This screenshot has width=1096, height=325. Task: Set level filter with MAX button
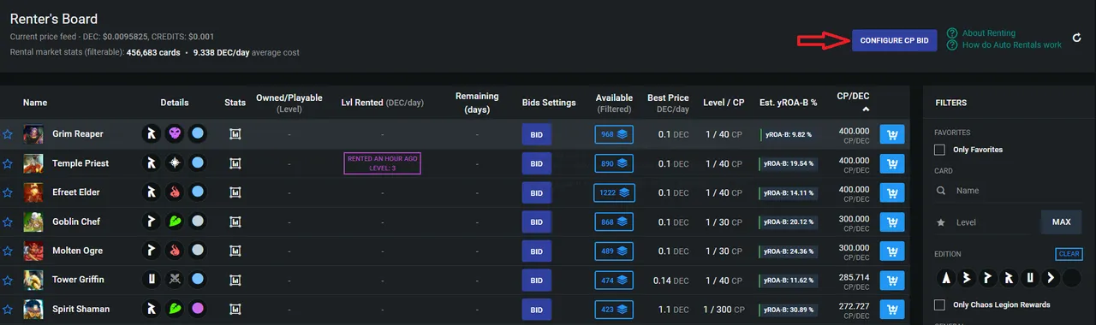point(1061,222)
